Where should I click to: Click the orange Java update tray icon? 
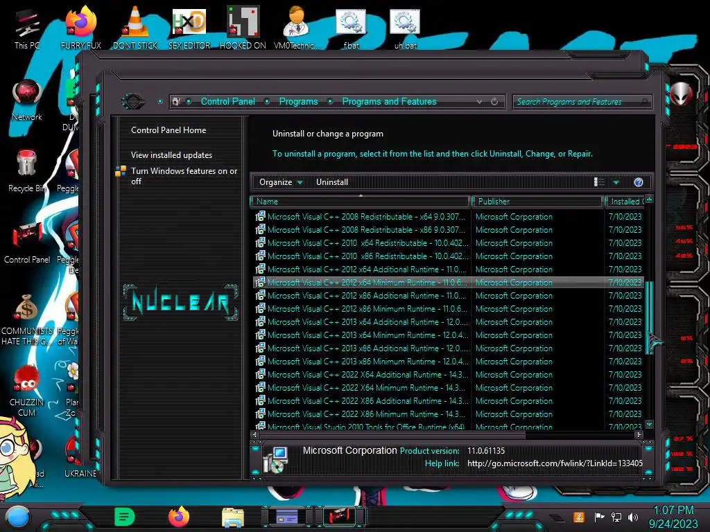point(578,517)
